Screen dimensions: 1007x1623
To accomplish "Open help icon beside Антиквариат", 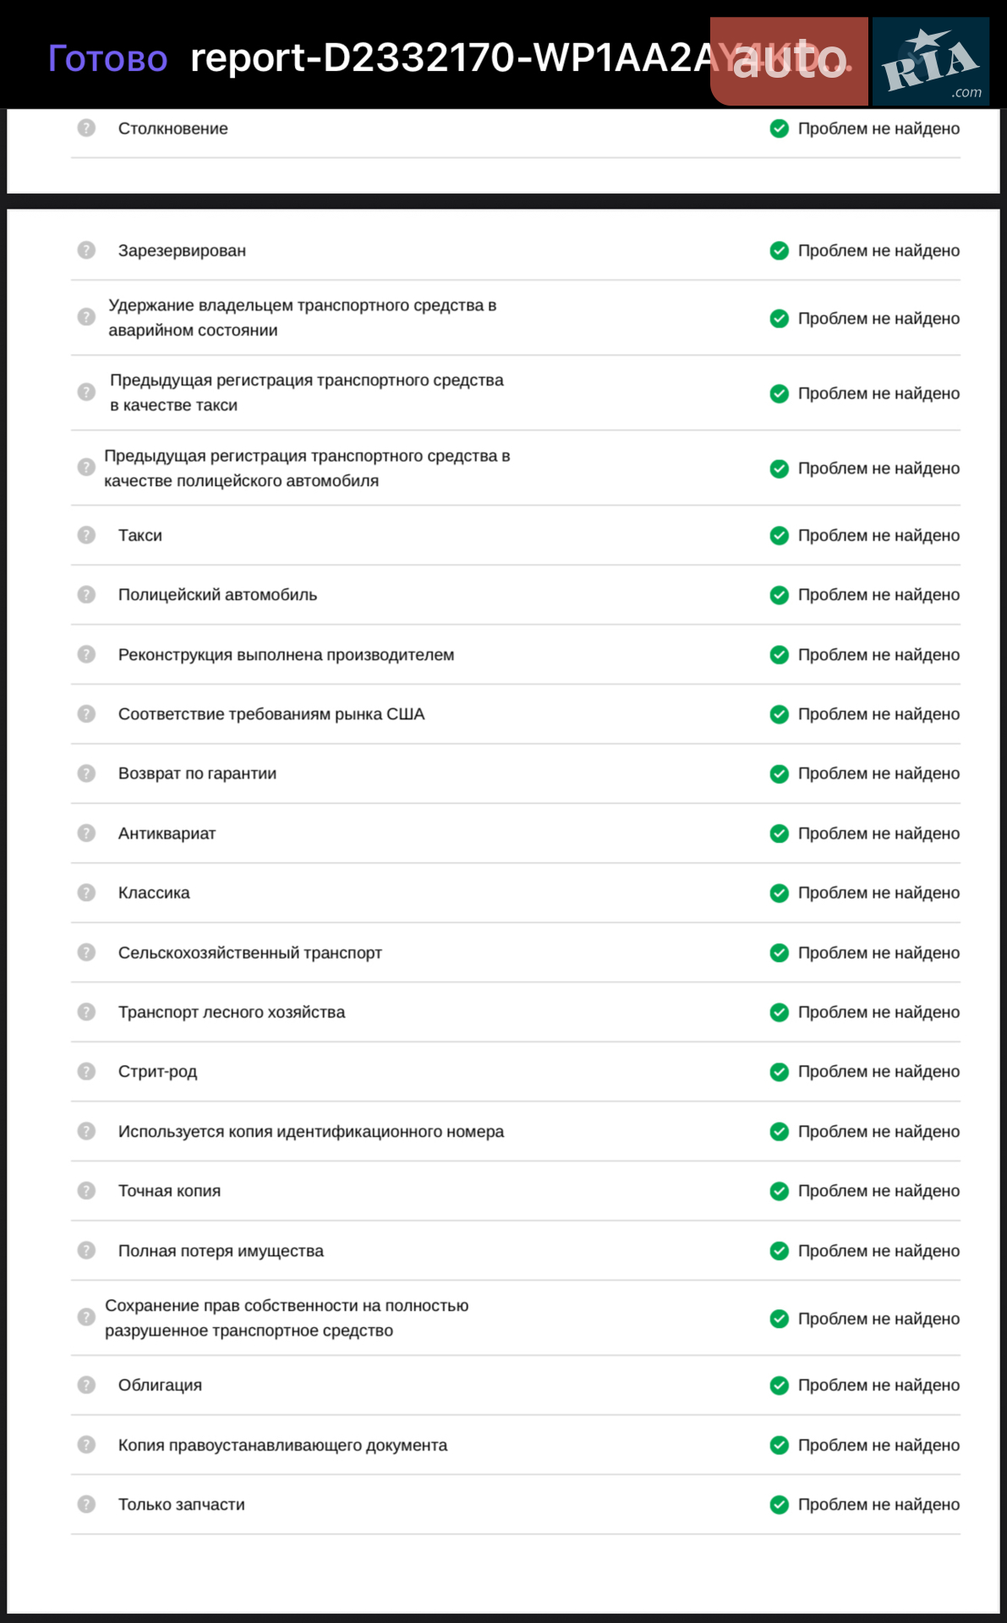I will tap(86, 833).
